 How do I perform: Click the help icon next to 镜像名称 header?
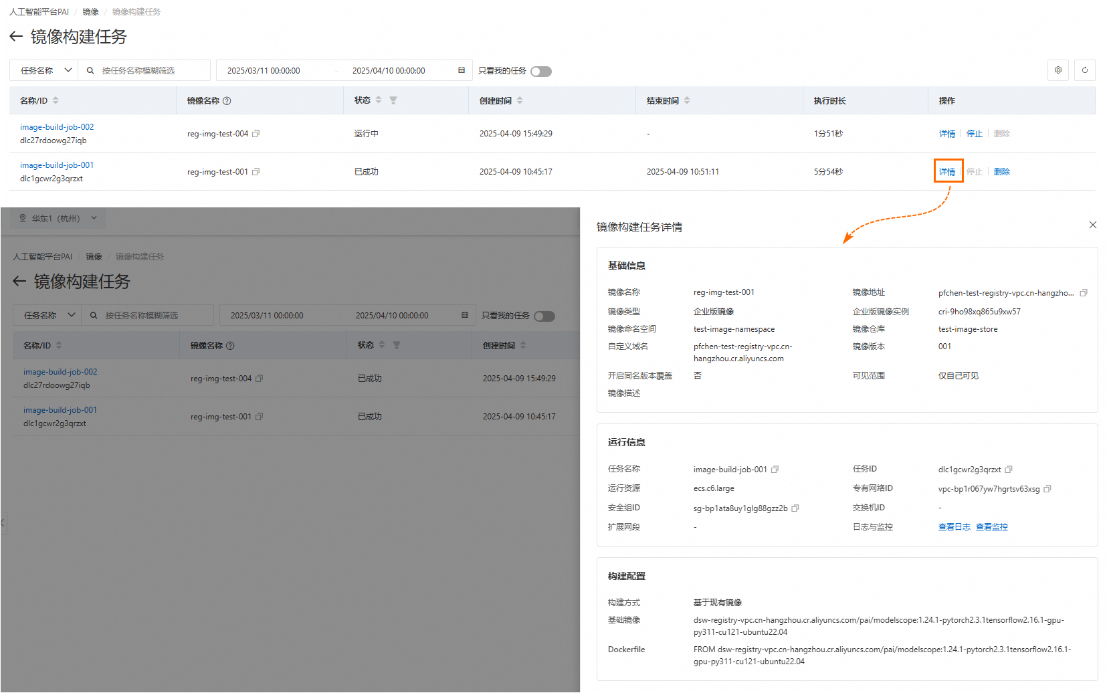tap(227, 101)
